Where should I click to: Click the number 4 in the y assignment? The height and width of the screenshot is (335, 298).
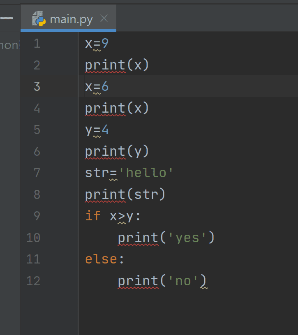tap(105, 130)
